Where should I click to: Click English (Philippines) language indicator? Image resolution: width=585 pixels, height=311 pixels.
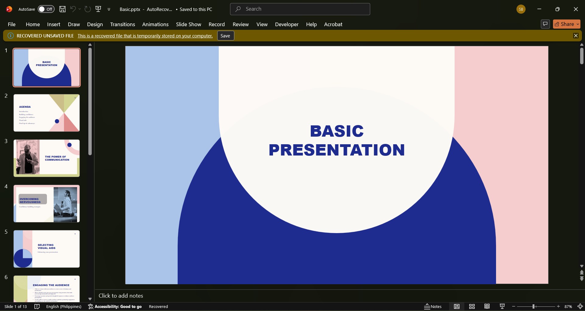coord(64,306)
